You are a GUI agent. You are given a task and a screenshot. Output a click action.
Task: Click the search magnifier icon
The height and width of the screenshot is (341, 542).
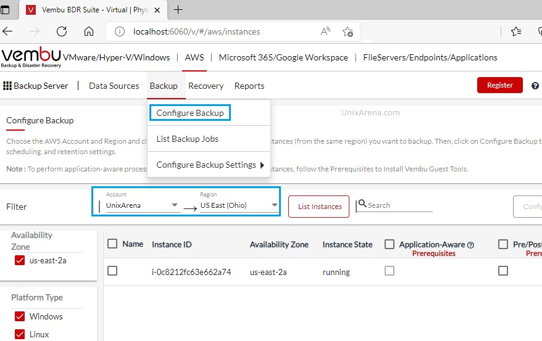click(362, 203)
